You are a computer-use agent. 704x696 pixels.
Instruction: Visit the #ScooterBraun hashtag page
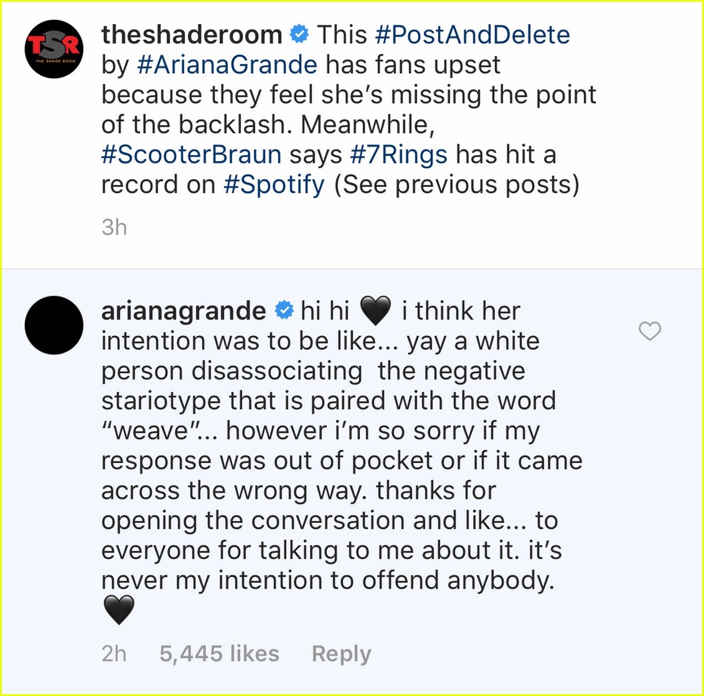click(x=191, y=155)
